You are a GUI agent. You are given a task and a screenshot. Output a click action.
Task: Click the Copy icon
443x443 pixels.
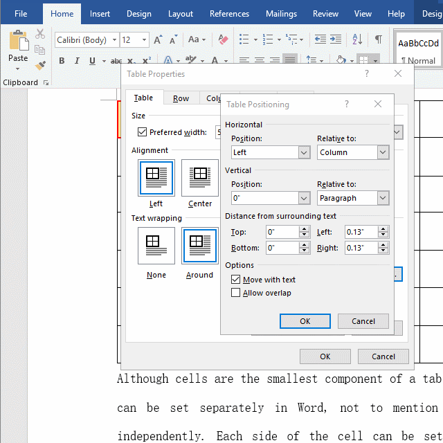click(39, 50)
